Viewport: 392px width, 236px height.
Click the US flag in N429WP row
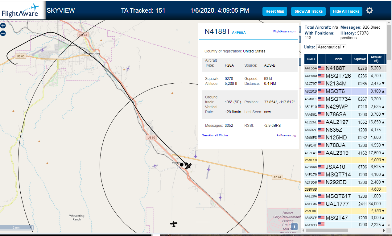pos(321,107)
